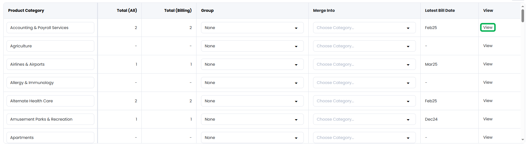Click the table's vertical scrollbar thumb
This screenshot has height=144, width=526.
pos(523,15)
